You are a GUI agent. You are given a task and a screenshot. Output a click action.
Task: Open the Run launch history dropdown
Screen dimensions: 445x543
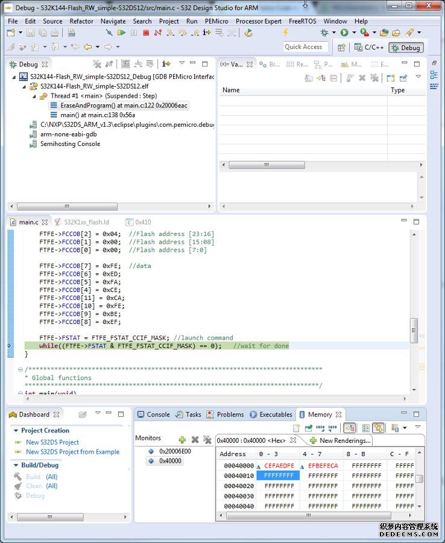354,33
